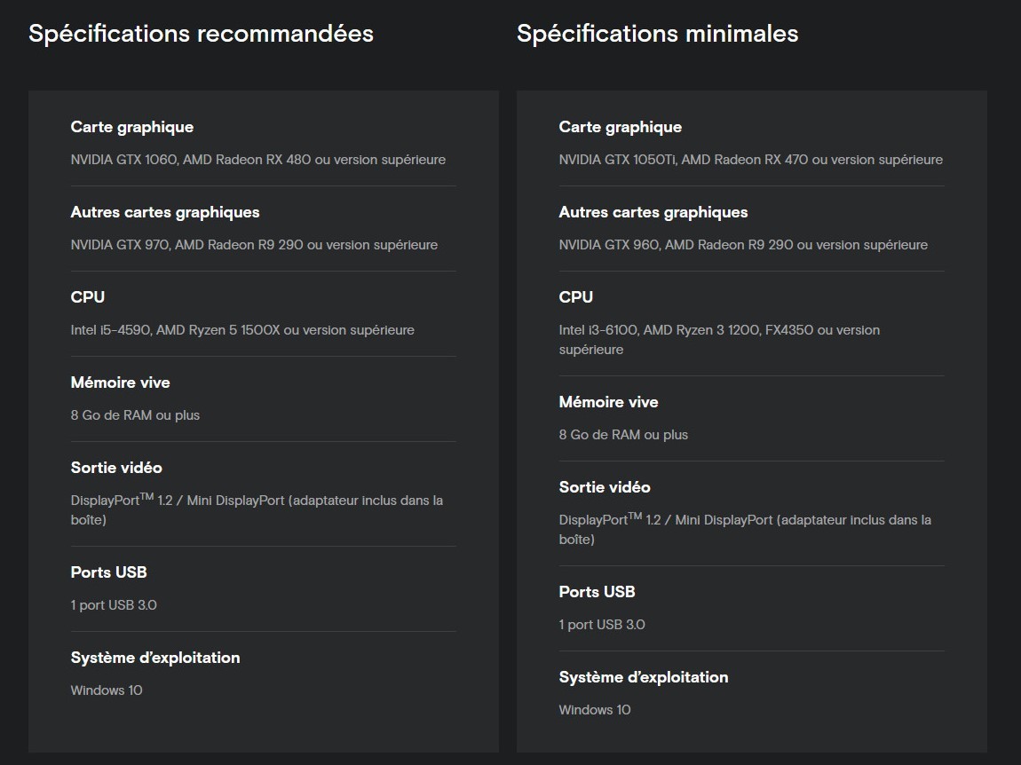This screenshot has height=765, width=1021.
Task: Click 'Autres cartes graphiques' label in recommended column
Action: click(165, 212)
